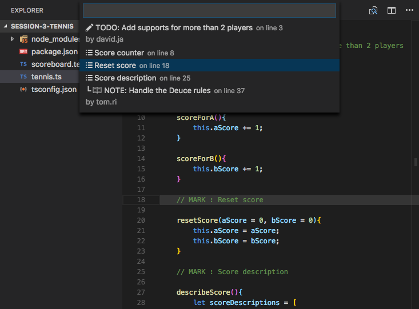
Task: Click the book icon beside NOTE entry
Action: 97,90
